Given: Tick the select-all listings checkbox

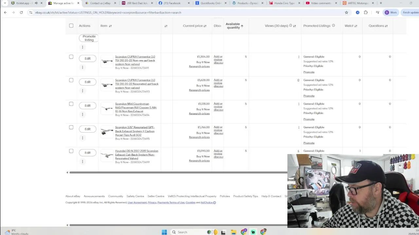Looking at the screenshot, I should (x=71, y=25).
